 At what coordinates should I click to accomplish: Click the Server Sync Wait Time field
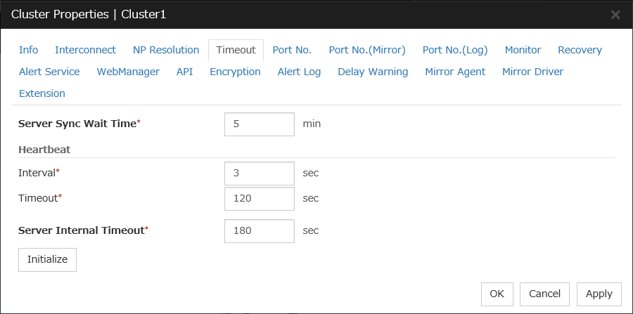click(259, 124)
